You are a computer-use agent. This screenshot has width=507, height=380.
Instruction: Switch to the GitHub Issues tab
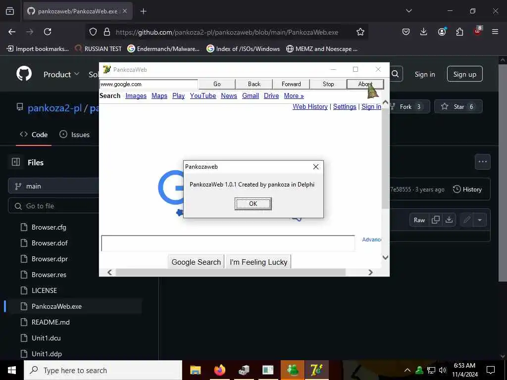pos(75,135)
